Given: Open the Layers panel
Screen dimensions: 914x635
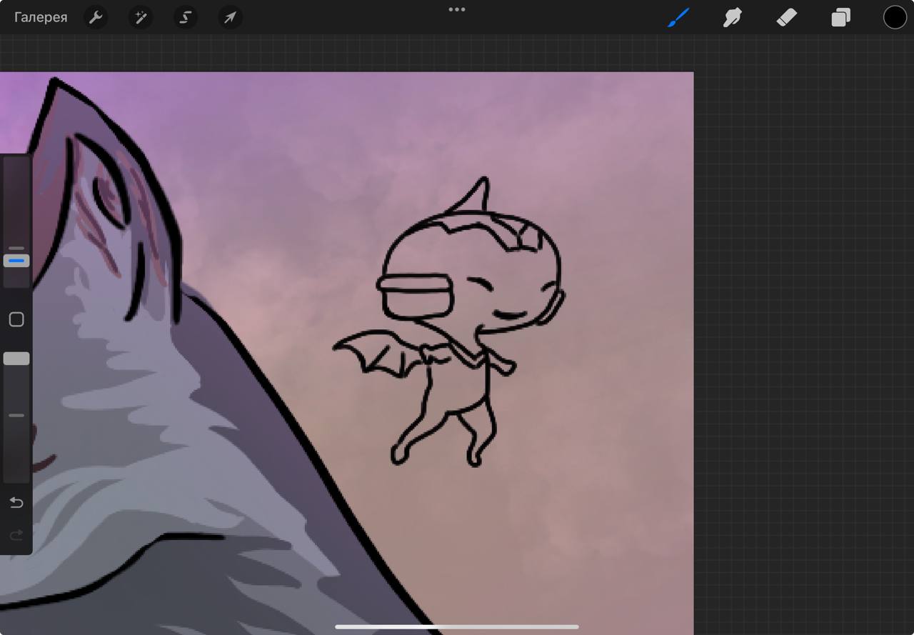Looking at the screenshot, I should pos(840,17).
